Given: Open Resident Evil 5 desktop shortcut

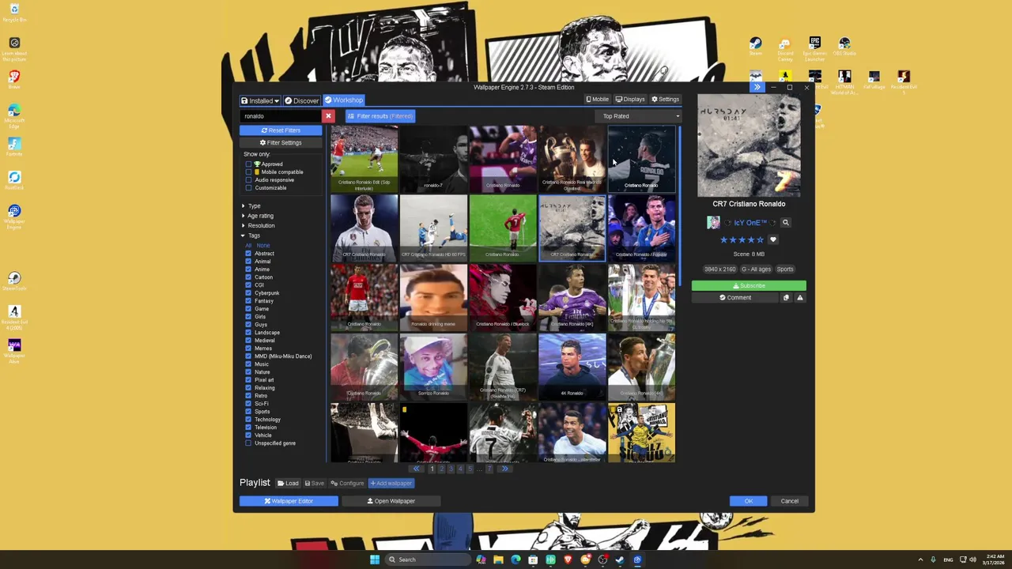Looking at the screenshot, I should [x=904, y=82].
